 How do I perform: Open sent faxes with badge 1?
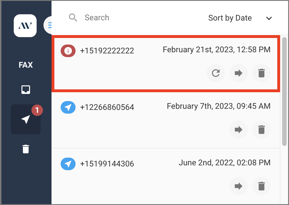[x=26, y=119]
